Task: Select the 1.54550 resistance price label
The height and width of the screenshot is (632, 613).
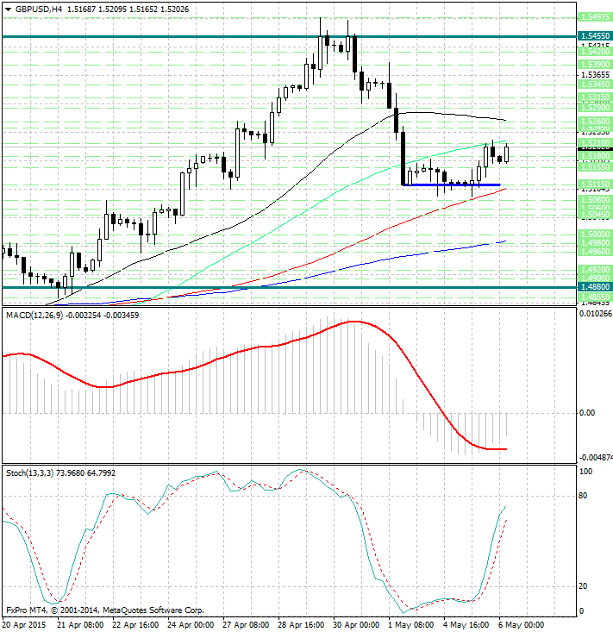Action: click(x=596, y=36)
